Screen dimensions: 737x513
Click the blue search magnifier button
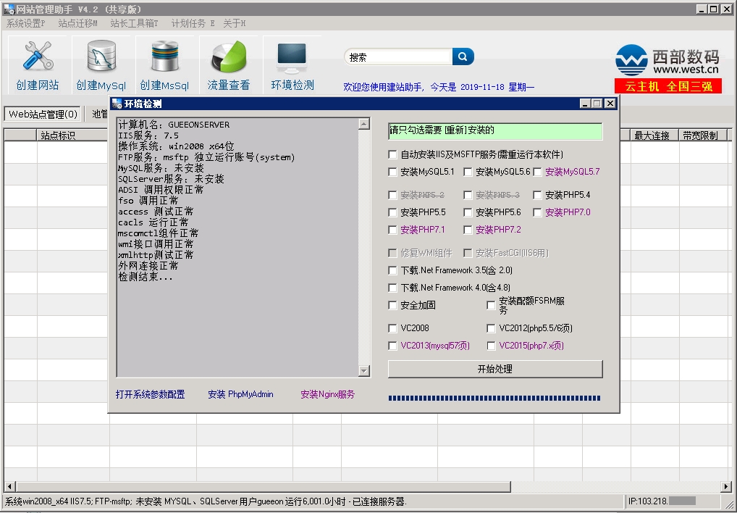pyautogui.click(x=463, y=57)
